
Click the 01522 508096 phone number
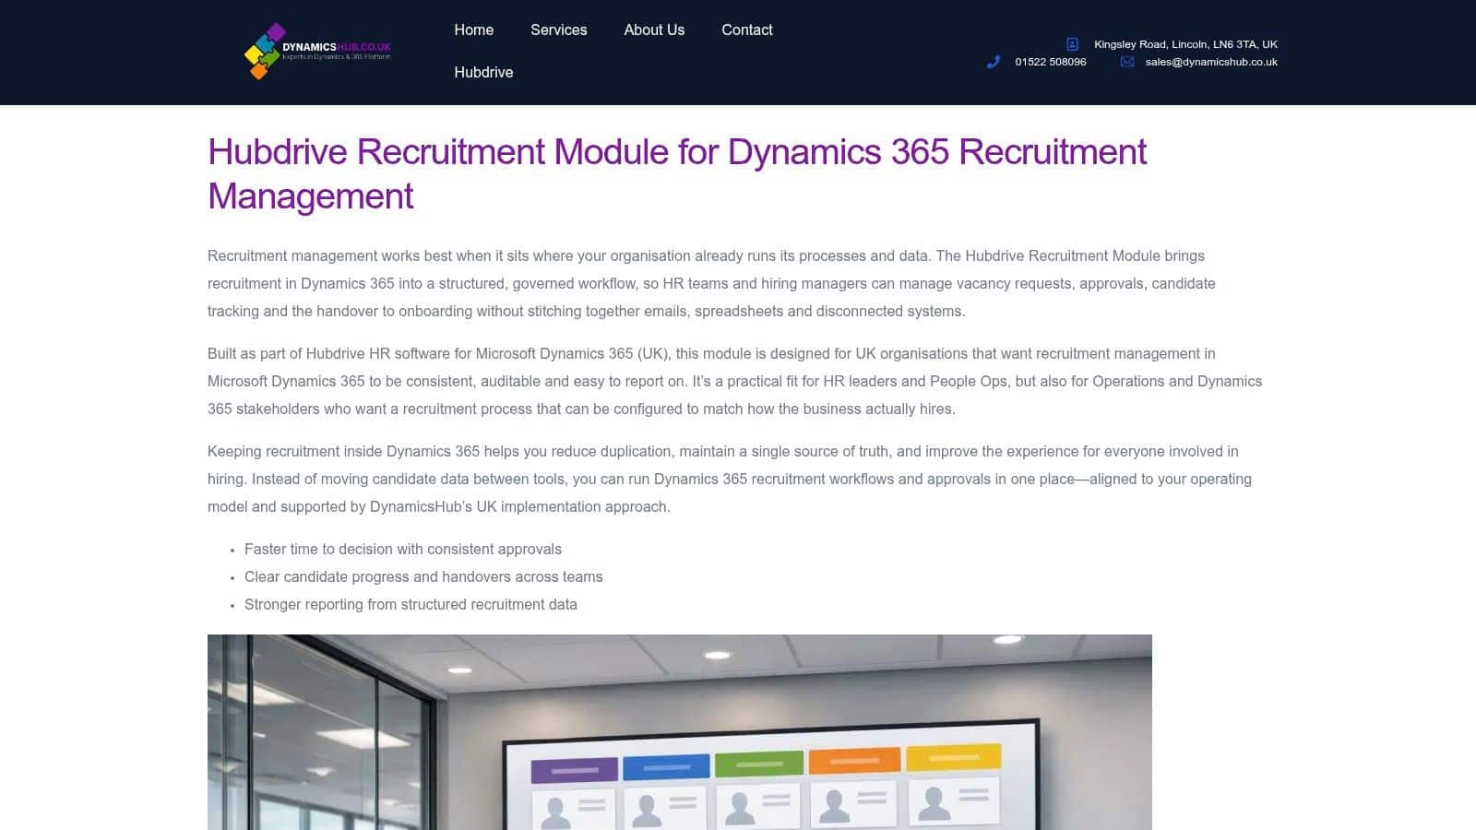coord(1051,62)
